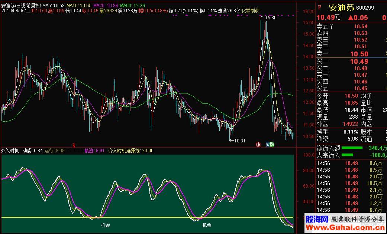Click the 流通26.8亿 label in header
387x234 pixels.
pos(229,11)
